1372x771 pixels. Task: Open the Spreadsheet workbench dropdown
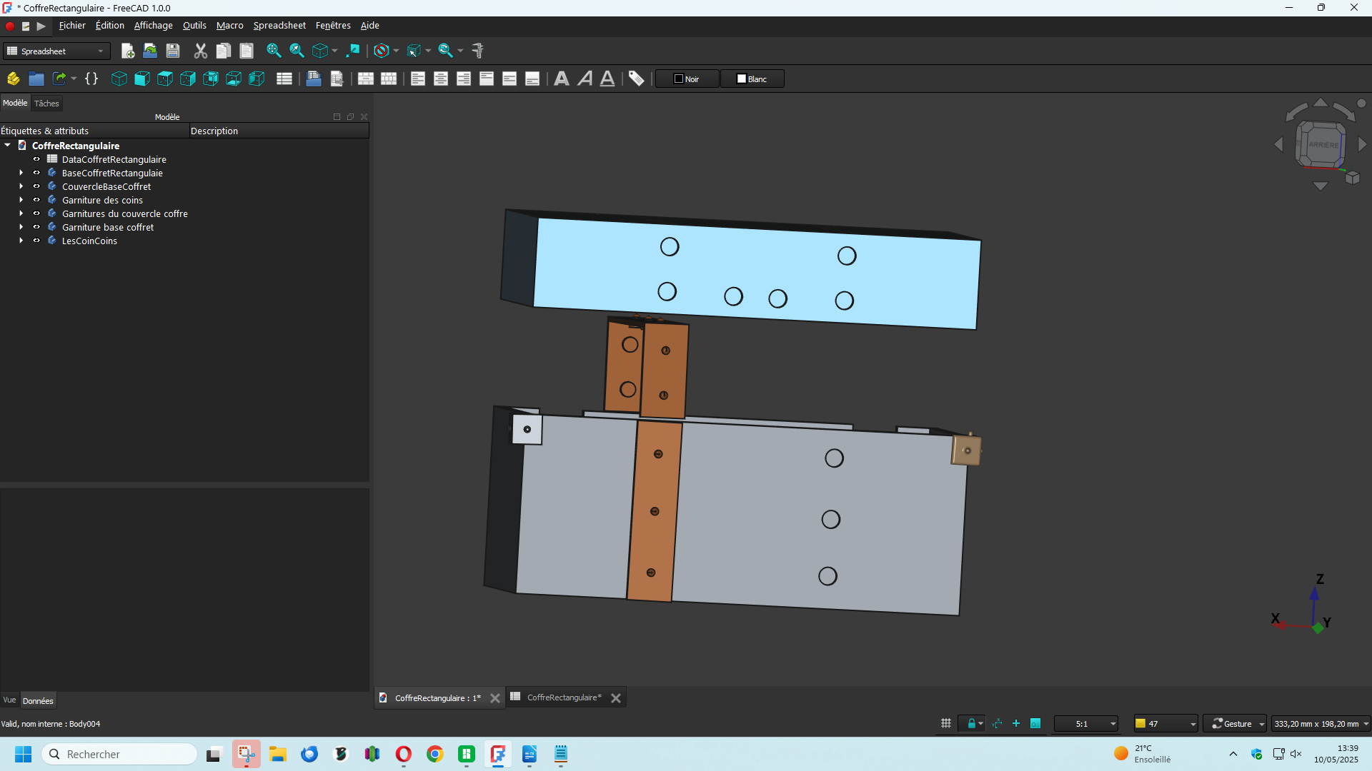click(57, 51)
